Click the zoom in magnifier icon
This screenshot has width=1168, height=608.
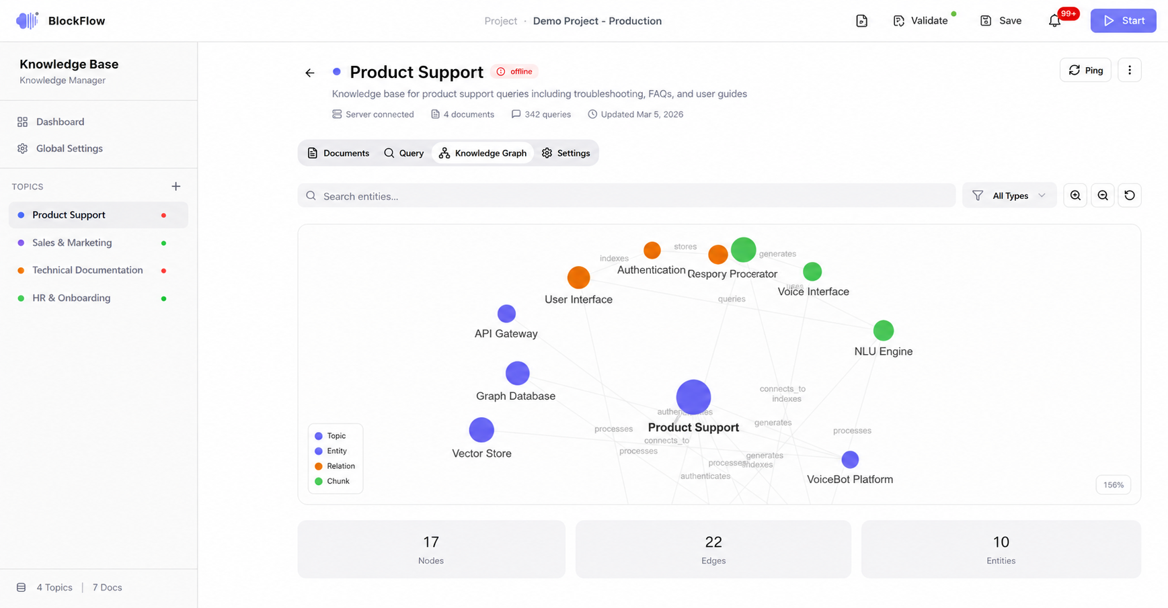pos(1075,196)
